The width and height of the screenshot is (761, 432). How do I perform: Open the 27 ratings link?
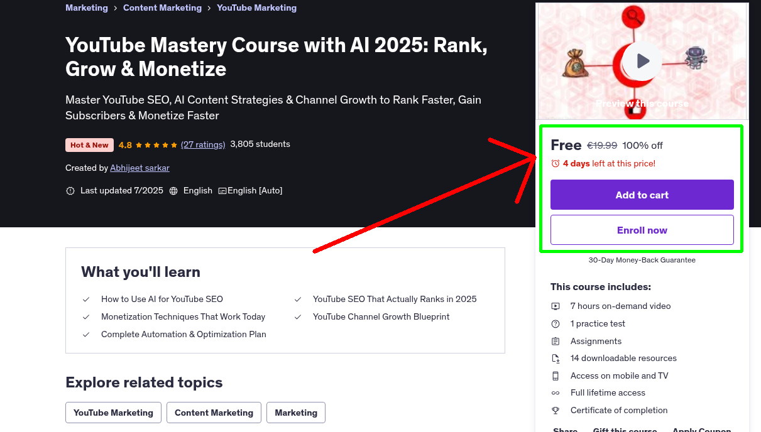(203, 144)
